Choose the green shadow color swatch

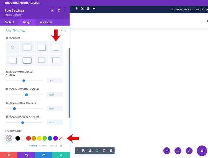(45, 138)
